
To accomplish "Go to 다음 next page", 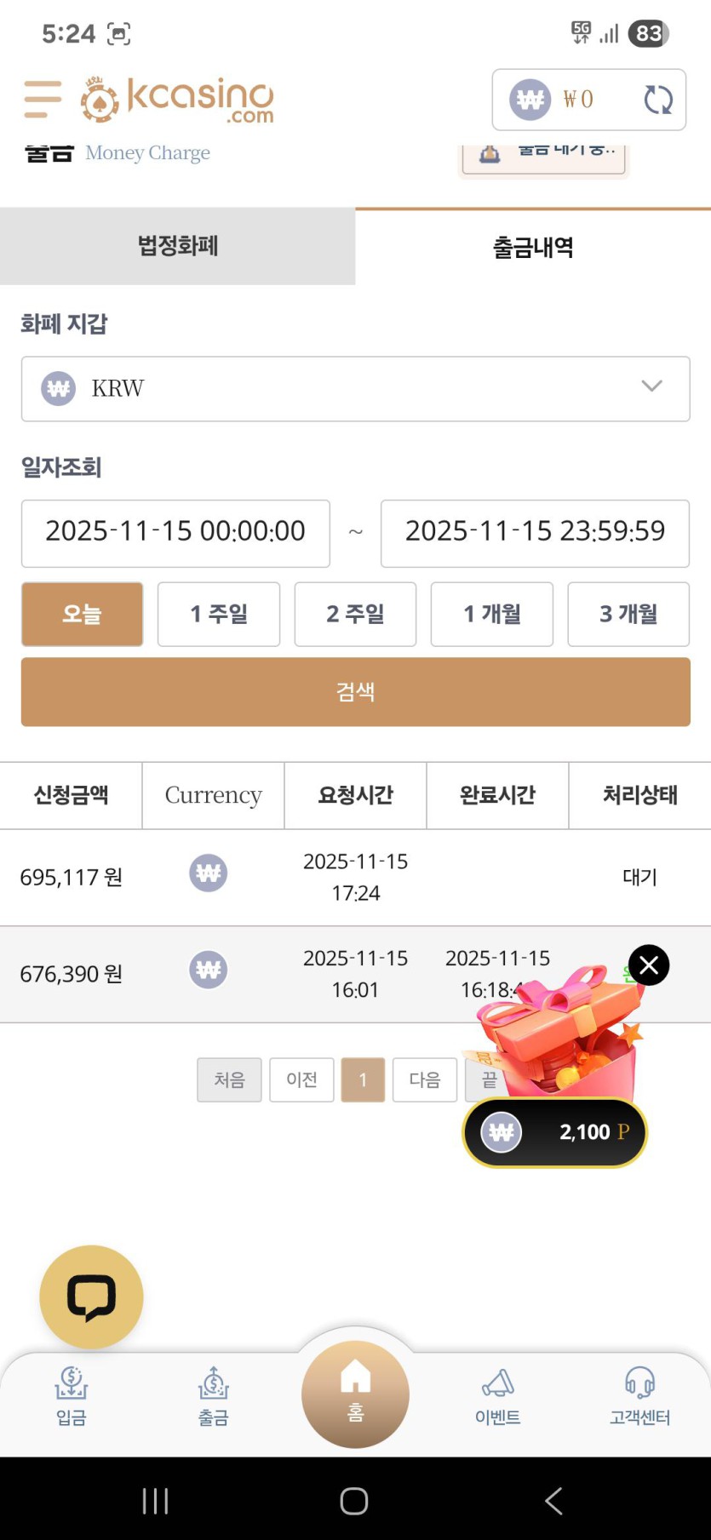I will [424, 1079].
